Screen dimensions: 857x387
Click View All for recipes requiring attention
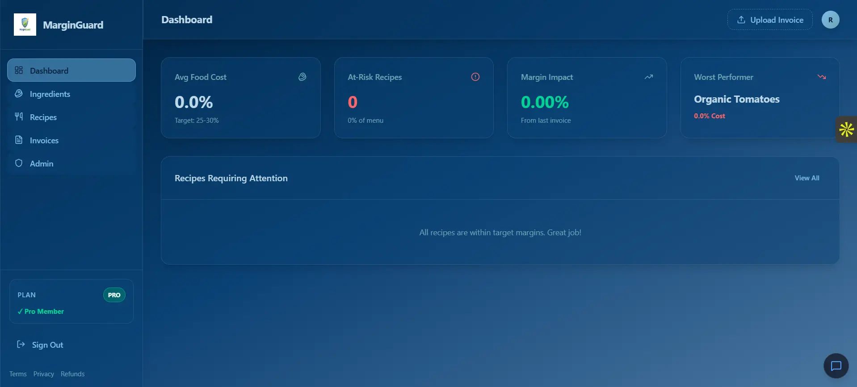pyautogui.click(x=807, y=178)
